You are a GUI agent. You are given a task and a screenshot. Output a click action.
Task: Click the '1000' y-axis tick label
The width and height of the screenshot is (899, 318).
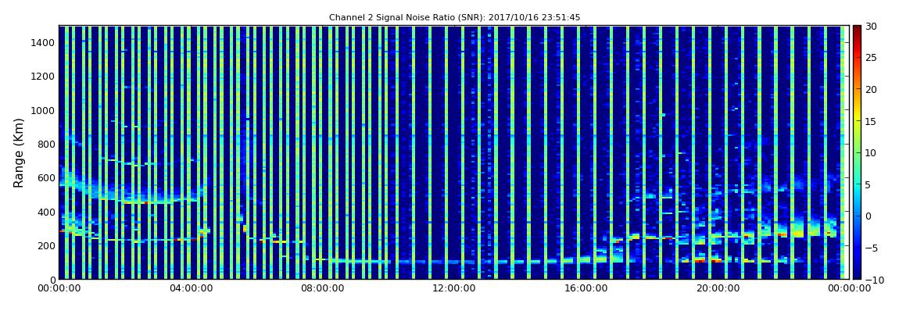pyautogui.click(x=44, y=110)
